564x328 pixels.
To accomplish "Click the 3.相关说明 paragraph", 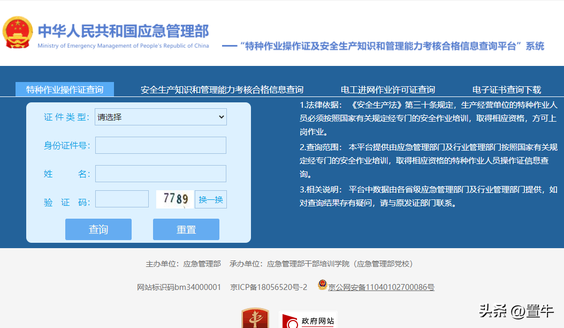I will [429, 196].
